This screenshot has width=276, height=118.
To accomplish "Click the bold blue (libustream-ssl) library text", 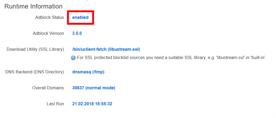I will pos(124,49).
